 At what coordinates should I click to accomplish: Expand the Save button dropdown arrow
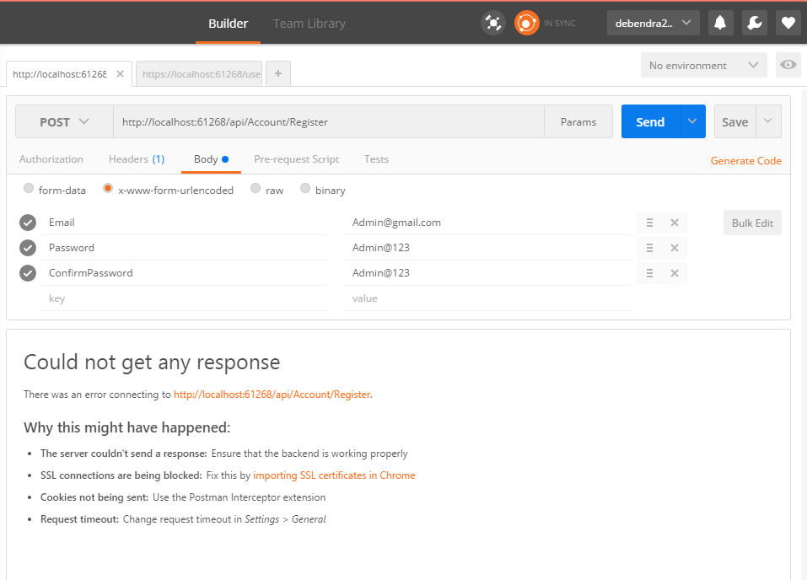coord(768,121)
